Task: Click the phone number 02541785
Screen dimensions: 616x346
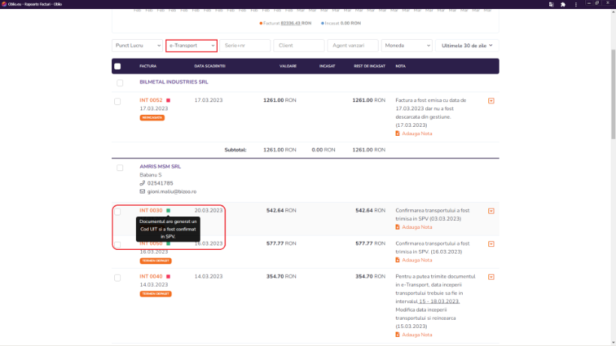Action: (160, 183)
